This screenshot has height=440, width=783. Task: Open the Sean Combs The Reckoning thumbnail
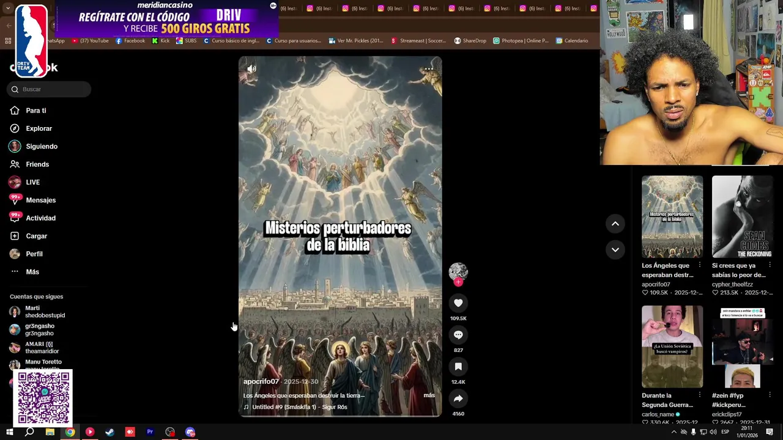pyautogui.click(x=742, y=217)
